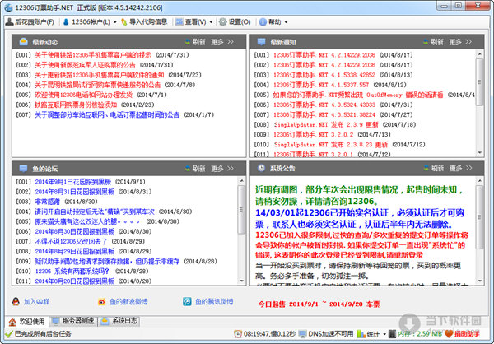Viewport: 494px width, 344px height.
Task: Open forum post 2014年9月1日花园报到黑板
Action: (73, 182)
